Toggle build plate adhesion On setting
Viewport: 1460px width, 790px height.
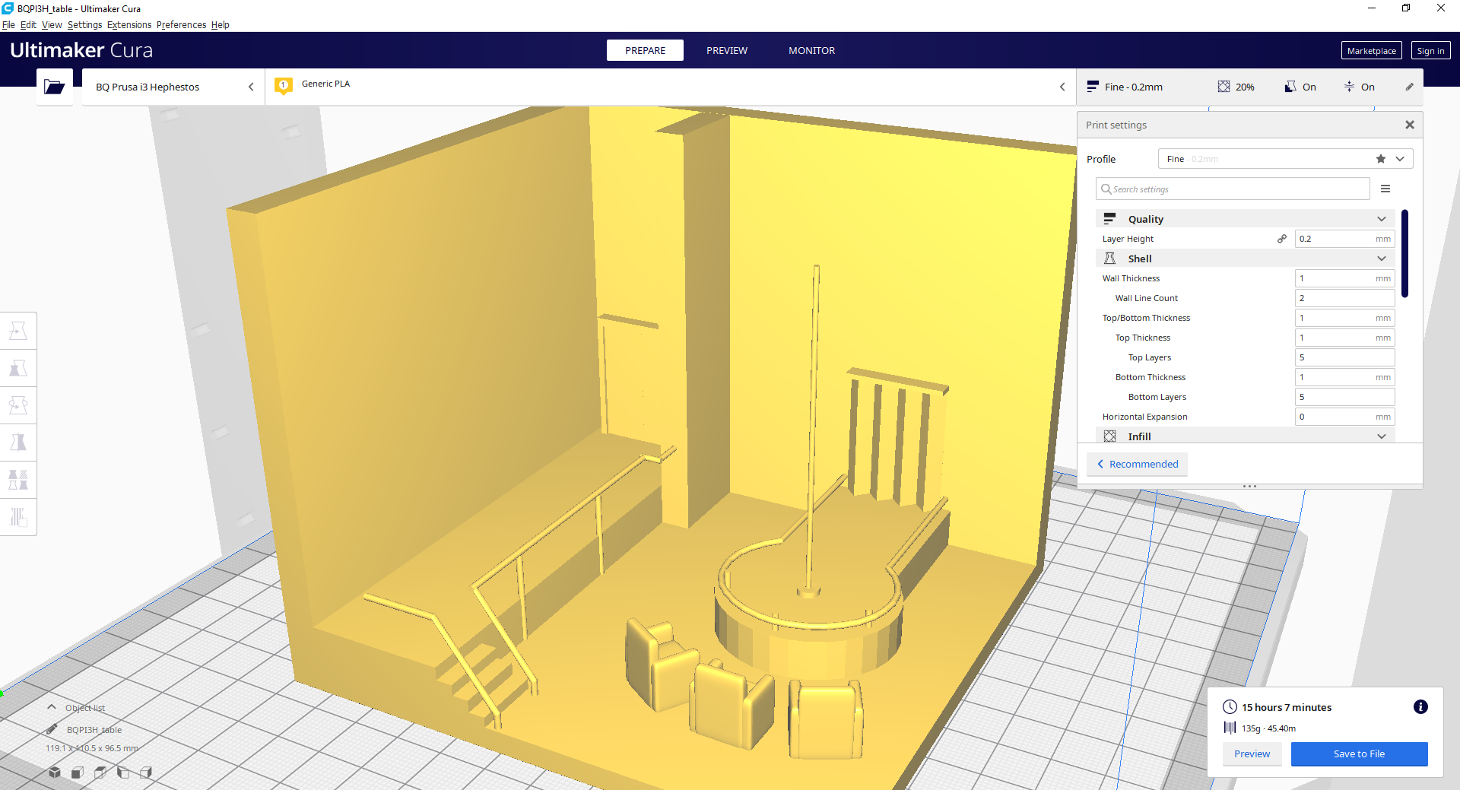coord(1360,87)
